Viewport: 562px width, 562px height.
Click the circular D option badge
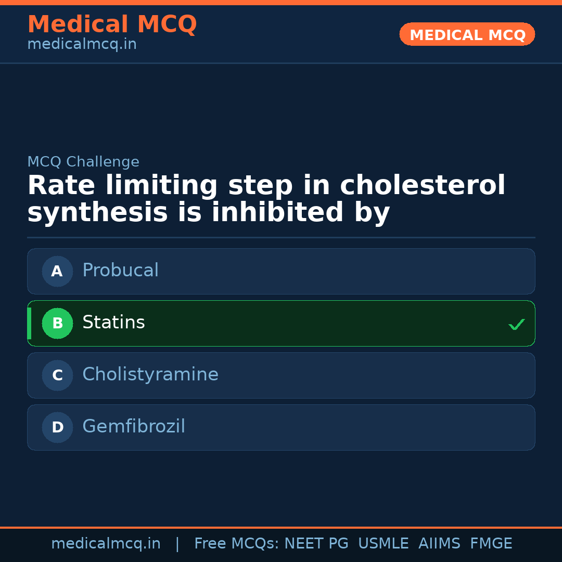click(x=57, y=427)
